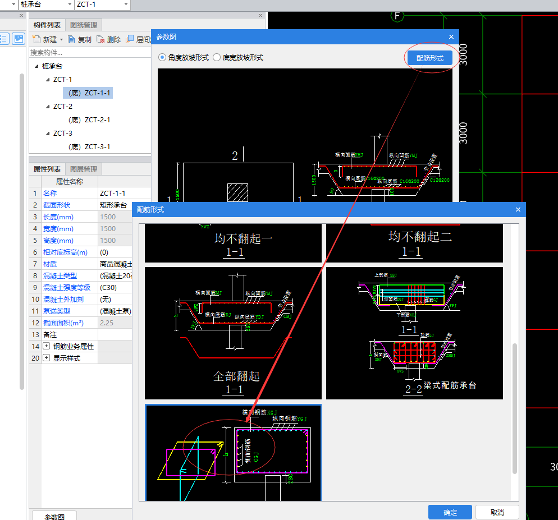Select tree item (底) ZCT-2-1
Viewport: 558px width, 520px height.
89,120
